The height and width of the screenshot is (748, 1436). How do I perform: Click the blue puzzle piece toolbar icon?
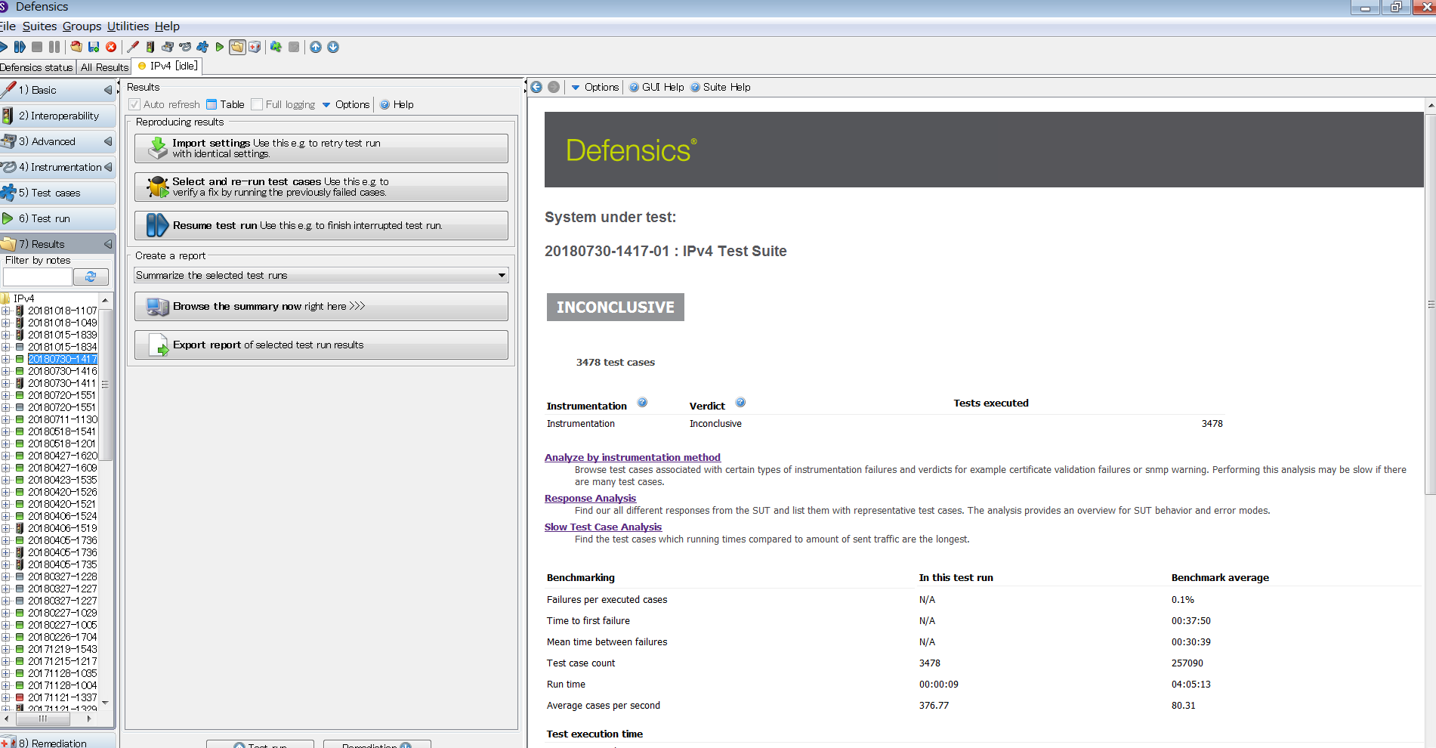pyautogui.click(x=202, y=47)
